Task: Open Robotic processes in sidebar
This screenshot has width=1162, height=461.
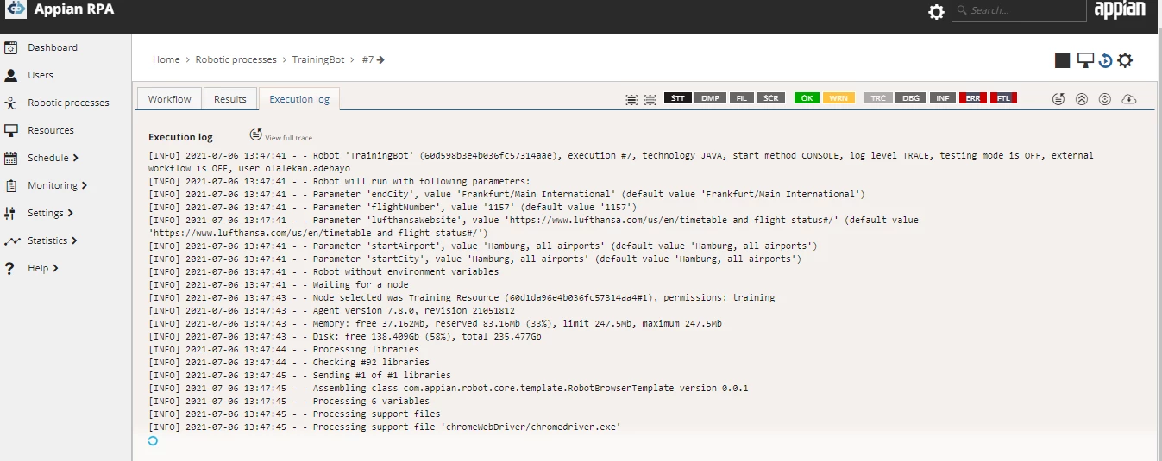Action: click(x=68, y=103)
